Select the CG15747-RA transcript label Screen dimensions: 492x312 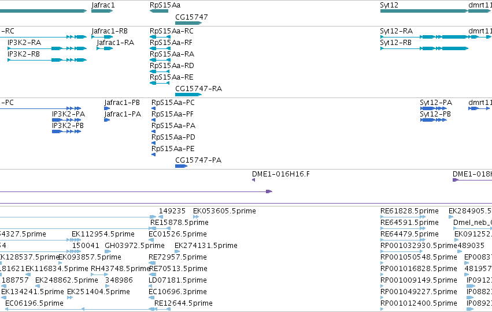[199, 89]
